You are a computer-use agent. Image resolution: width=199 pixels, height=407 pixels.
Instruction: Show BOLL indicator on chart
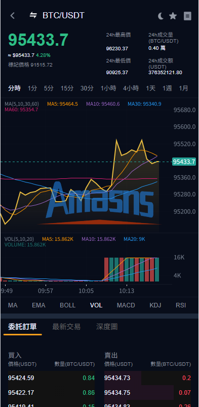67,305
